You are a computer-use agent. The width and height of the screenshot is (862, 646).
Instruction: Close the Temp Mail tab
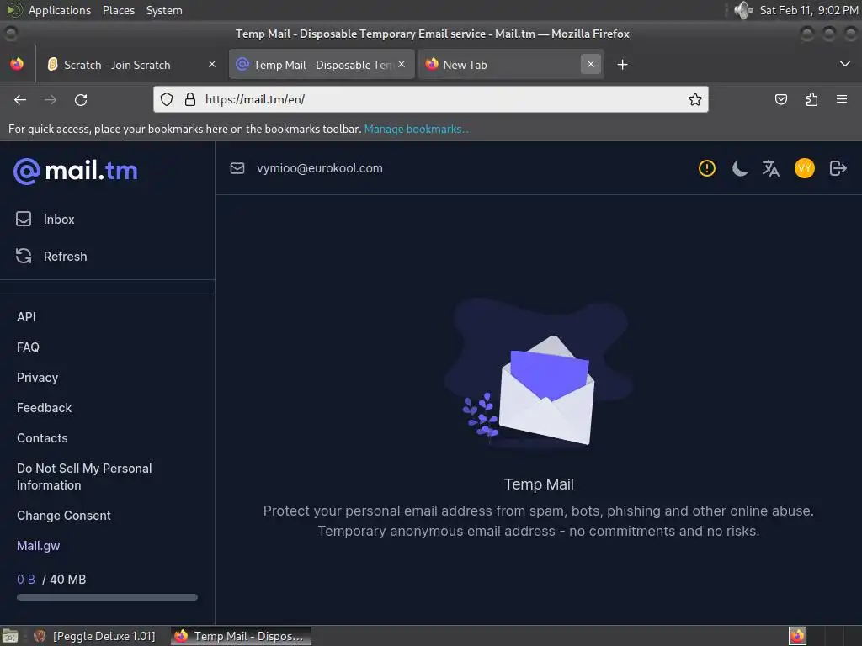click(x=402, y=64)
